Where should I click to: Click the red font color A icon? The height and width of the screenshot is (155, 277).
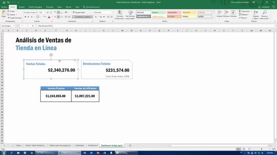(x=49, y=17)
